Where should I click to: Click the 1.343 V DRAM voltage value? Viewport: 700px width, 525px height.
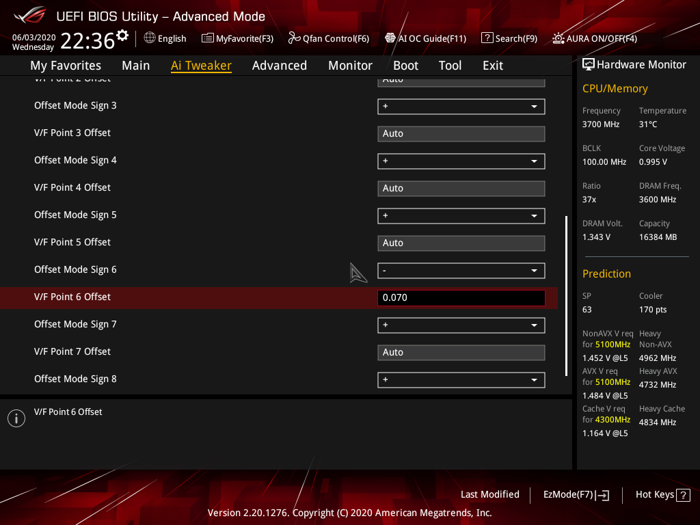coord(596,237)
